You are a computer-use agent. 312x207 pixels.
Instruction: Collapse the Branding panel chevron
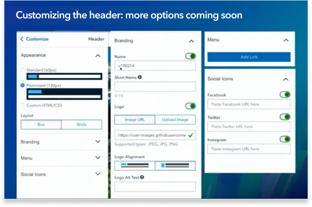[x=192, y=41]
